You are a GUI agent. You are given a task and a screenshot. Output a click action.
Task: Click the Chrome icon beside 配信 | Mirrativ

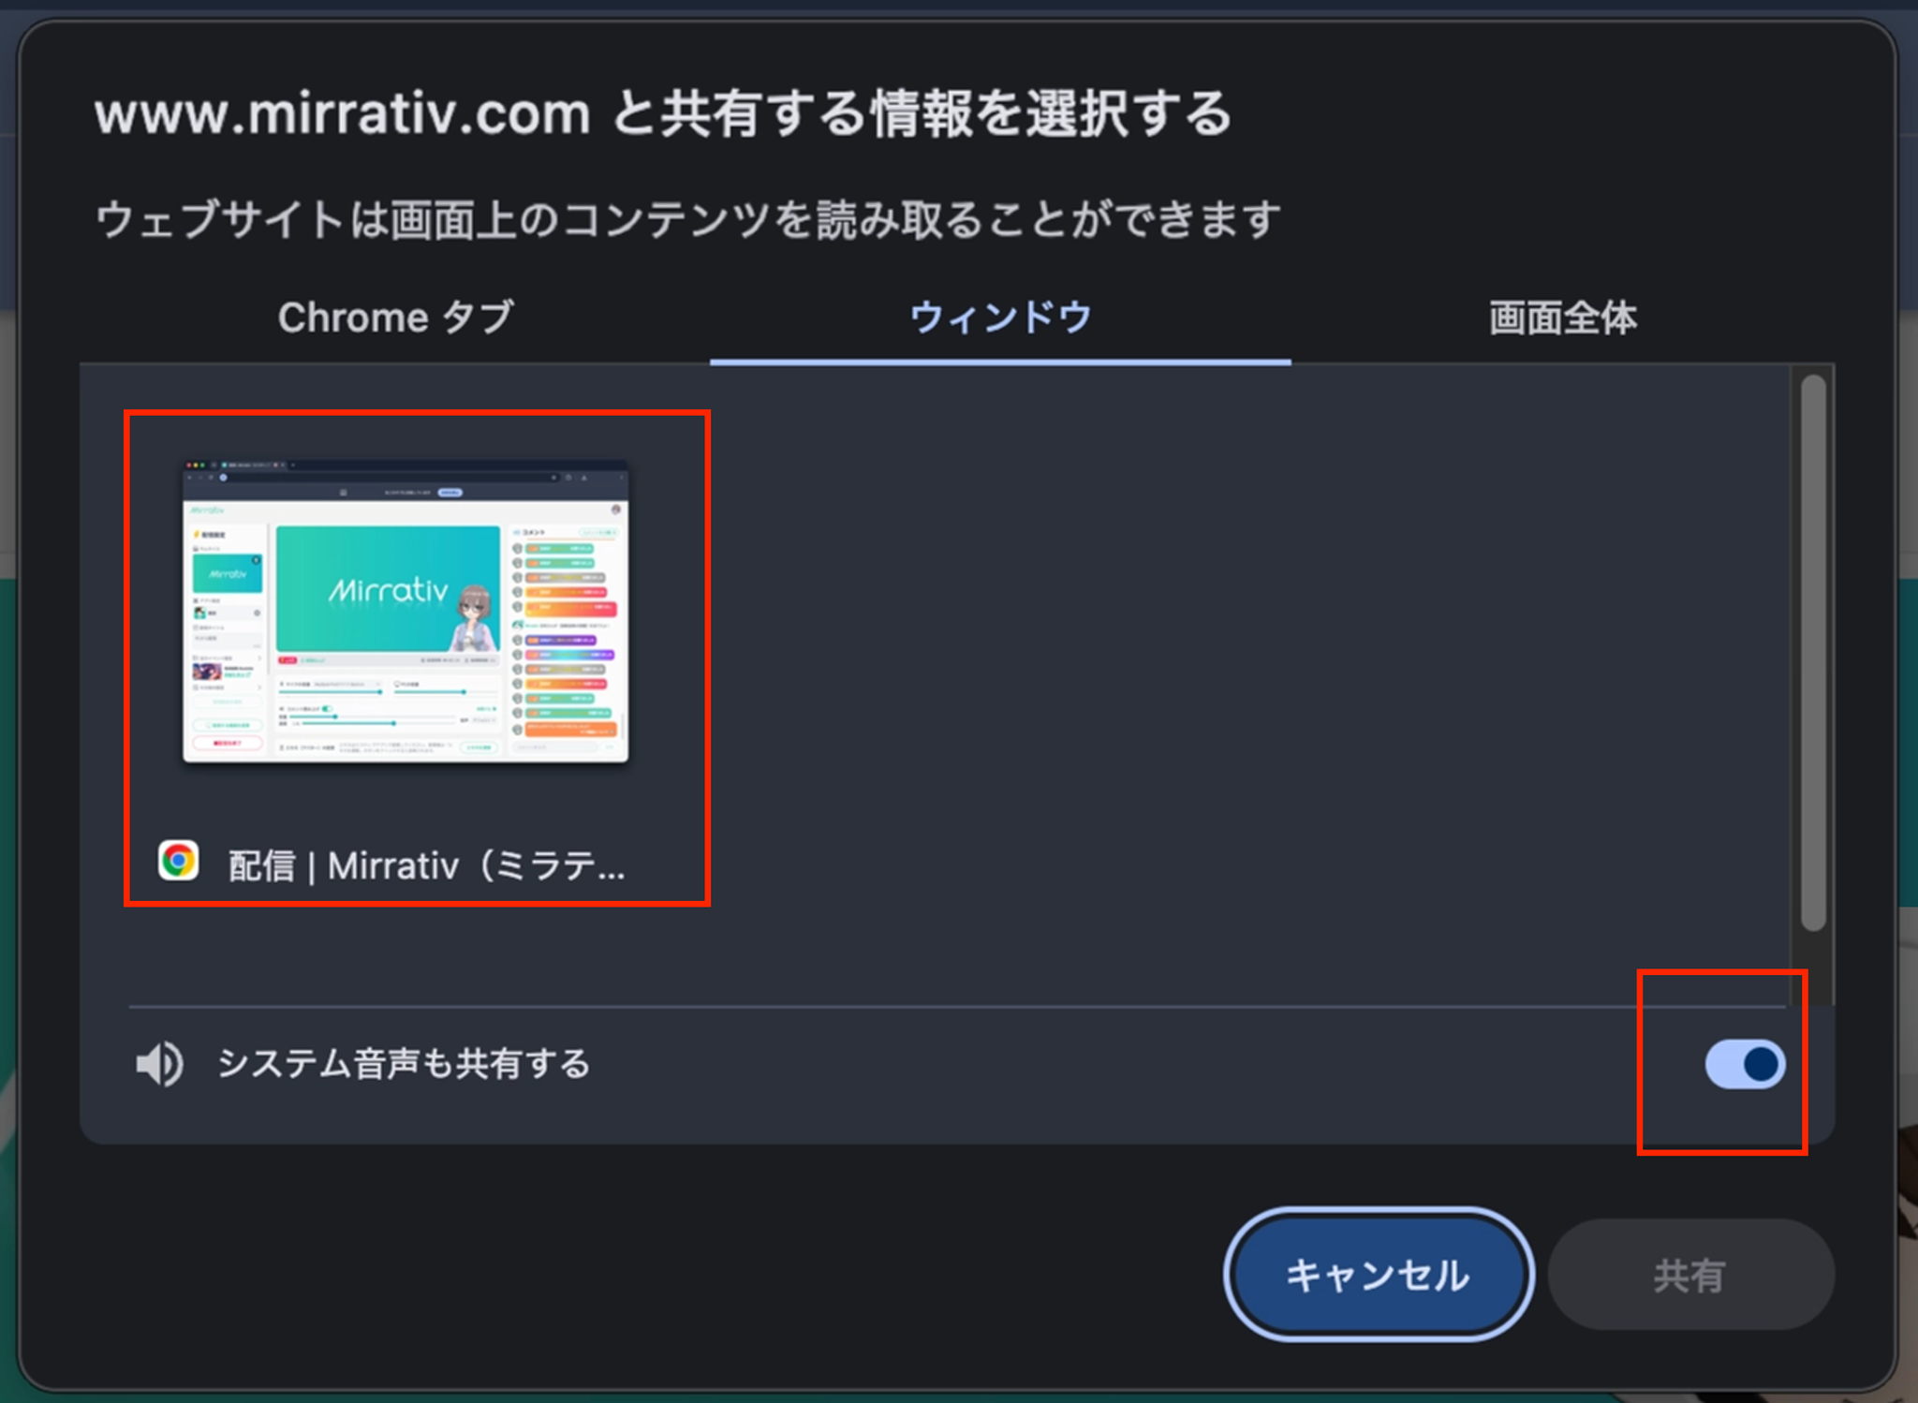(178, 861)
